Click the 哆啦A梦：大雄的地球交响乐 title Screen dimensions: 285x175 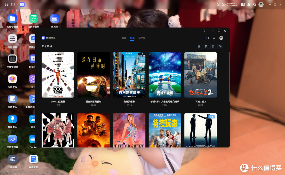pyautogui.click(x=165, y=102)
